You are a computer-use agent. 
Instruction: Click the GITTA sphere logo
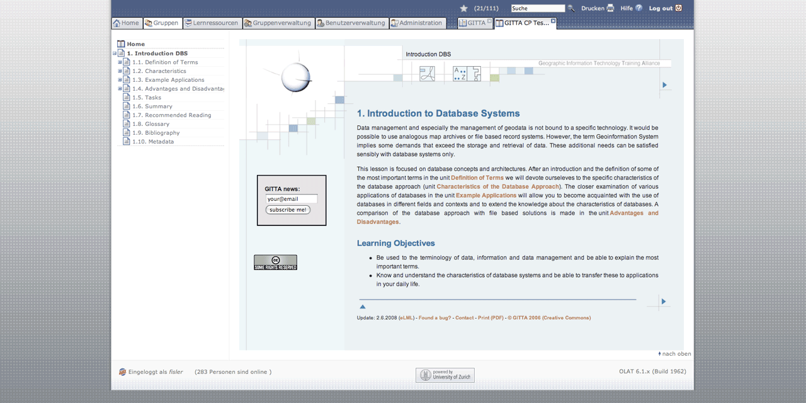[x=296, y=77]
